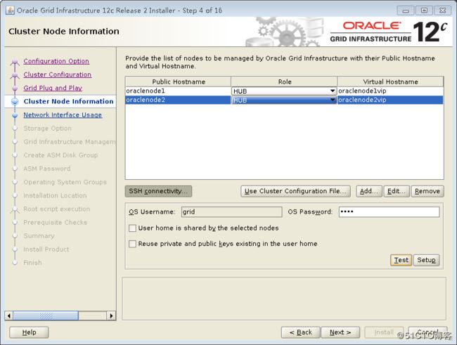Select the oraclenode1 hostname cell
The image size is (457, 345).
click(178, 91)
